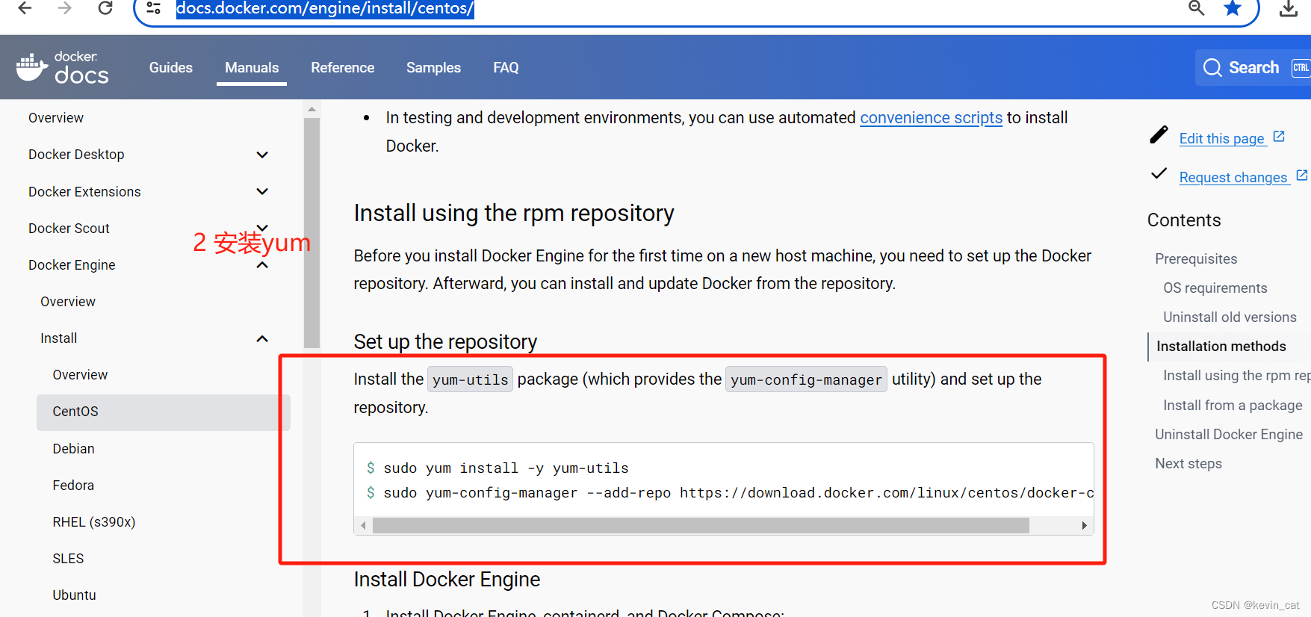Bookmark this page with the star icon
The image size is (1311, 617).
[x=1233, y=8]
